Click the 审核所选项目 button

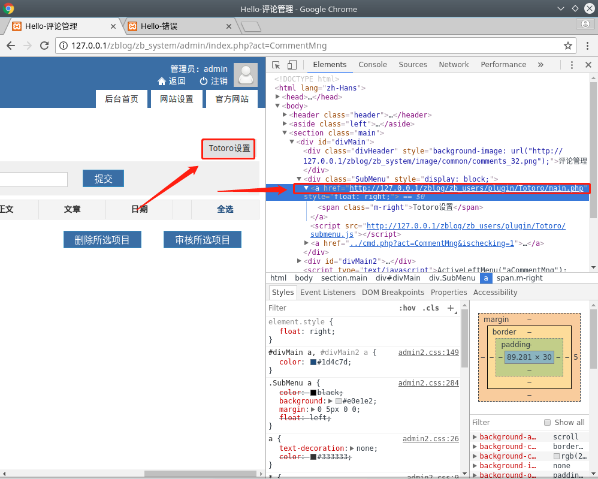coord(203,240)
